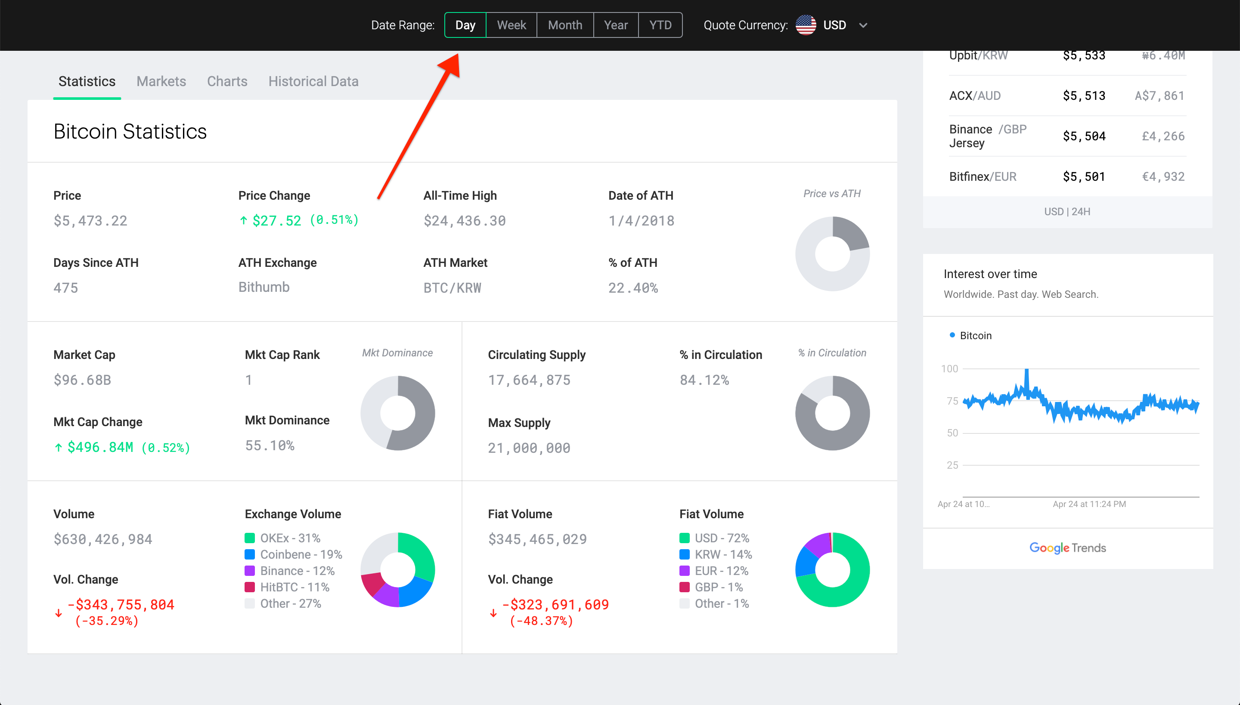Switch to the Charts tab

click(227, 81)
